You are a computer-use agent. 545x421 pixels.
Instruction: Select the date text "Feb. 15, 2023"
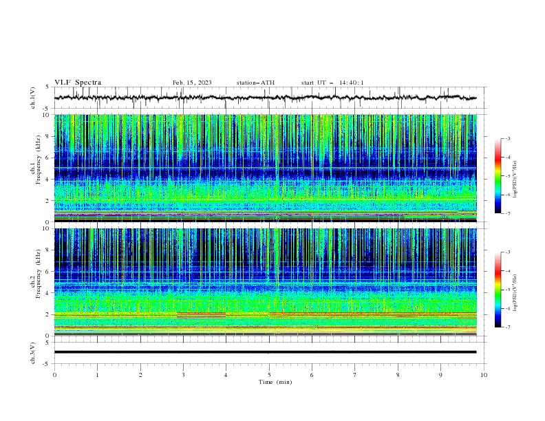(192, 83)
